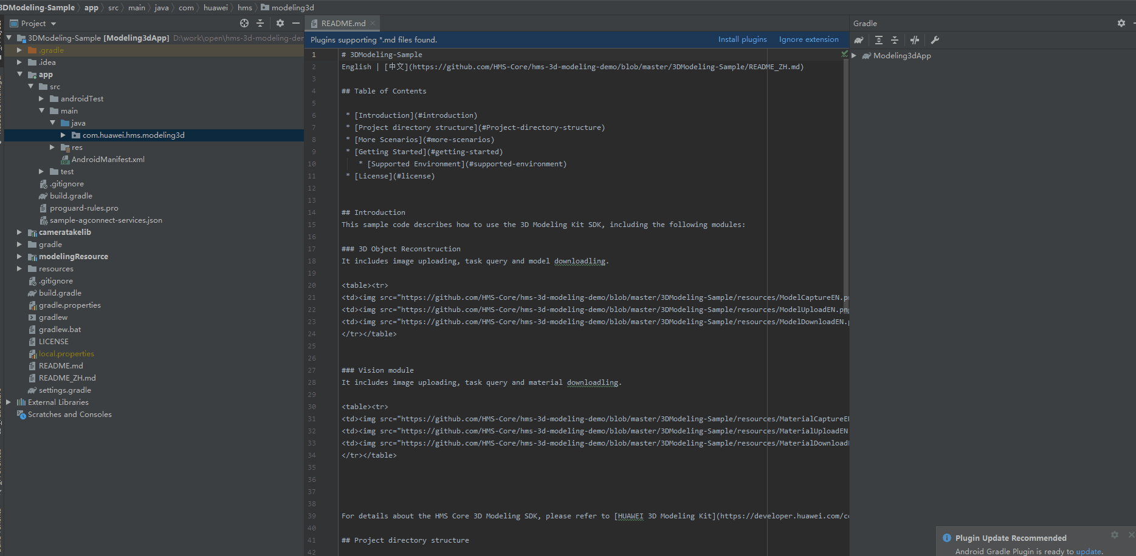Click Install plugins link

coord(742,39)
